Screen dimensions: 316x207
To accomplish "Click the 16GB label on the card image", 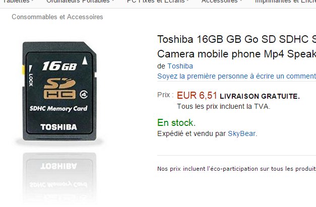I will coord(59,66).
